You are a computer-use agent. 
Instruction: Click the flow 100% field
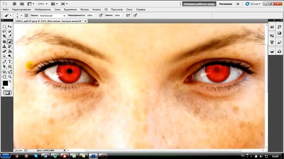pos(117,15)
